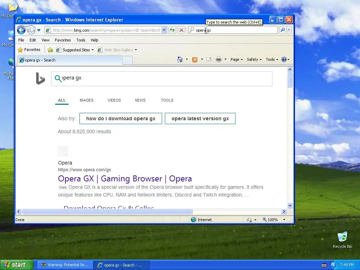Click the Bing logo on the page

click(x=40, y=78)
